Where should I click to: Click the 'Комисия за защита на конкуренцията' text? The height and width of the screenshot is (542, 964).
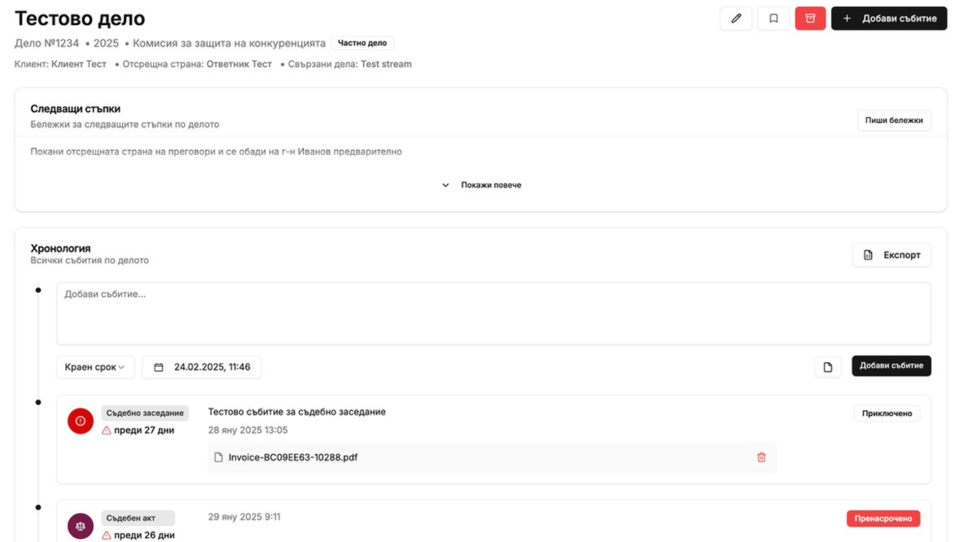click(x=229, y=43)
